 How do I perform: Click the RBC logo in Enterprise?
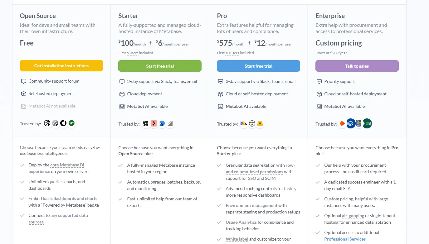(359, 124)
